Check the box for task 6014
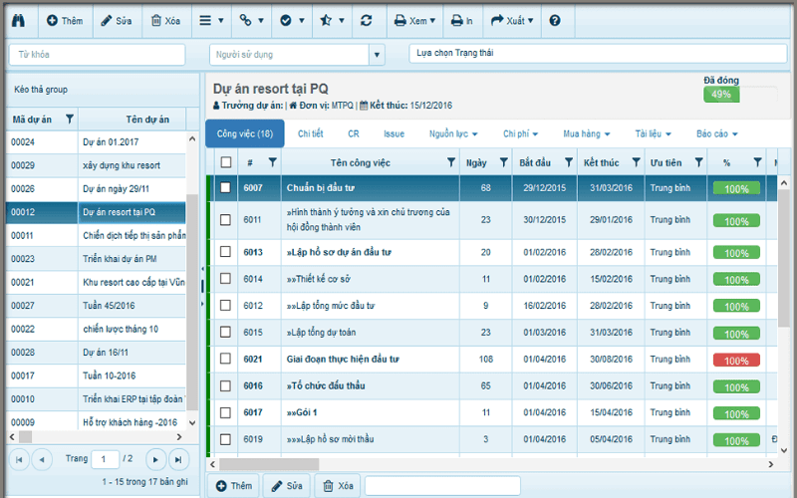Viewport: 797px width, 498px height. [x=225, y=279]
